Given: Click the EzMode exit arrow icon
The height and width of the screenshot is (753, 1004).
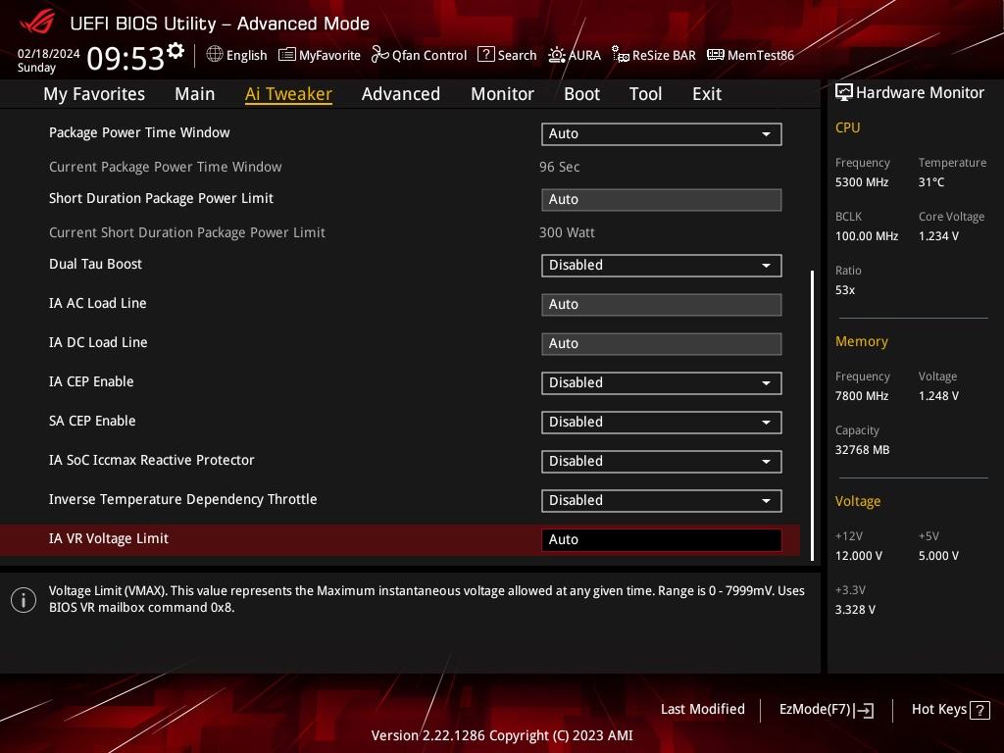Looking at the screenshot, I should click(x=864, y=710).
